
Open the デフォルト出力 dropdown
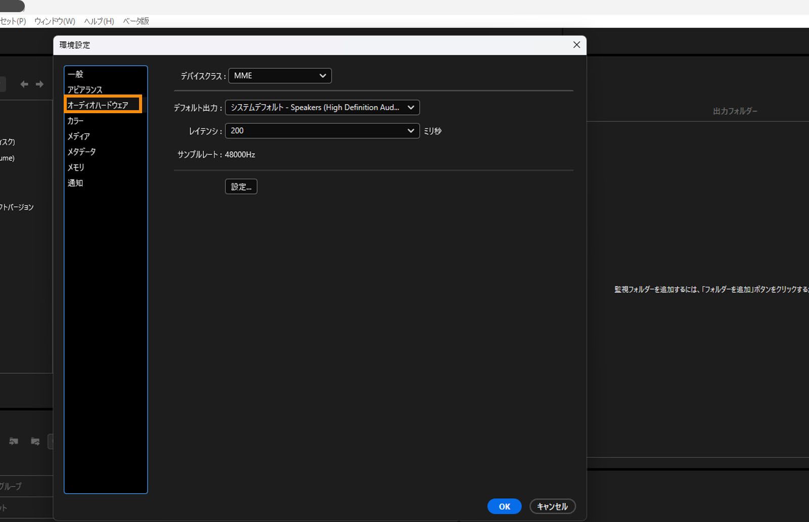pyautogui.click(x=322, y=108)
